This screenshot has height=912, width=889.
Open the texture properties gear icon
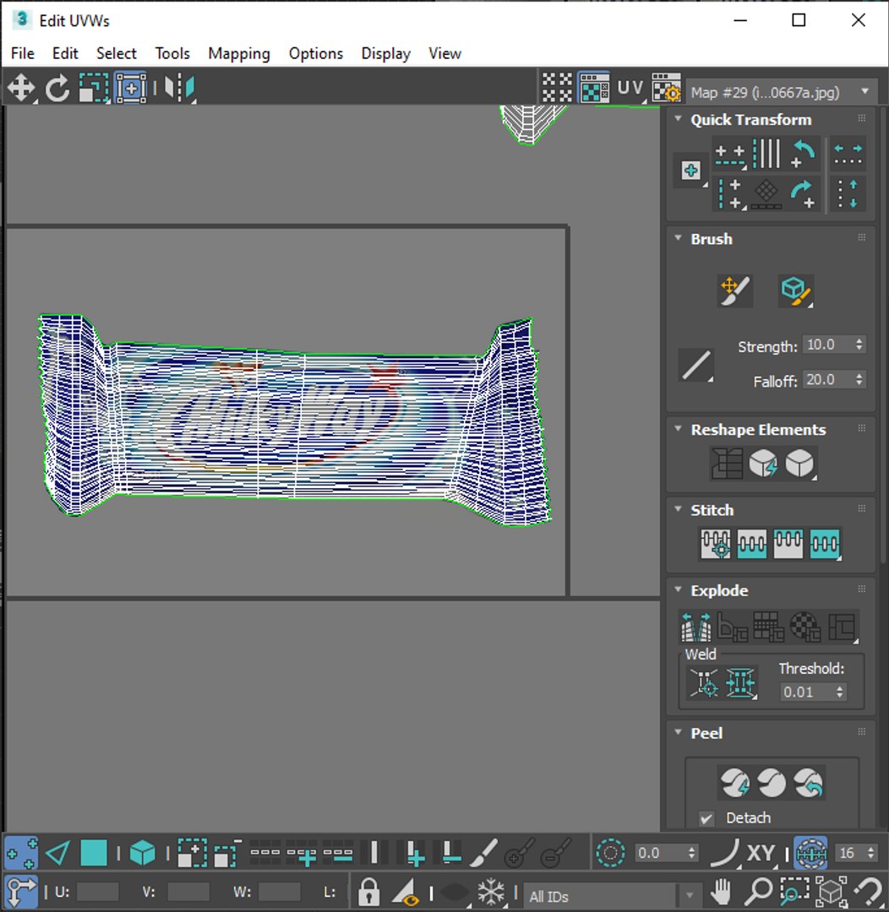point(666,89)
